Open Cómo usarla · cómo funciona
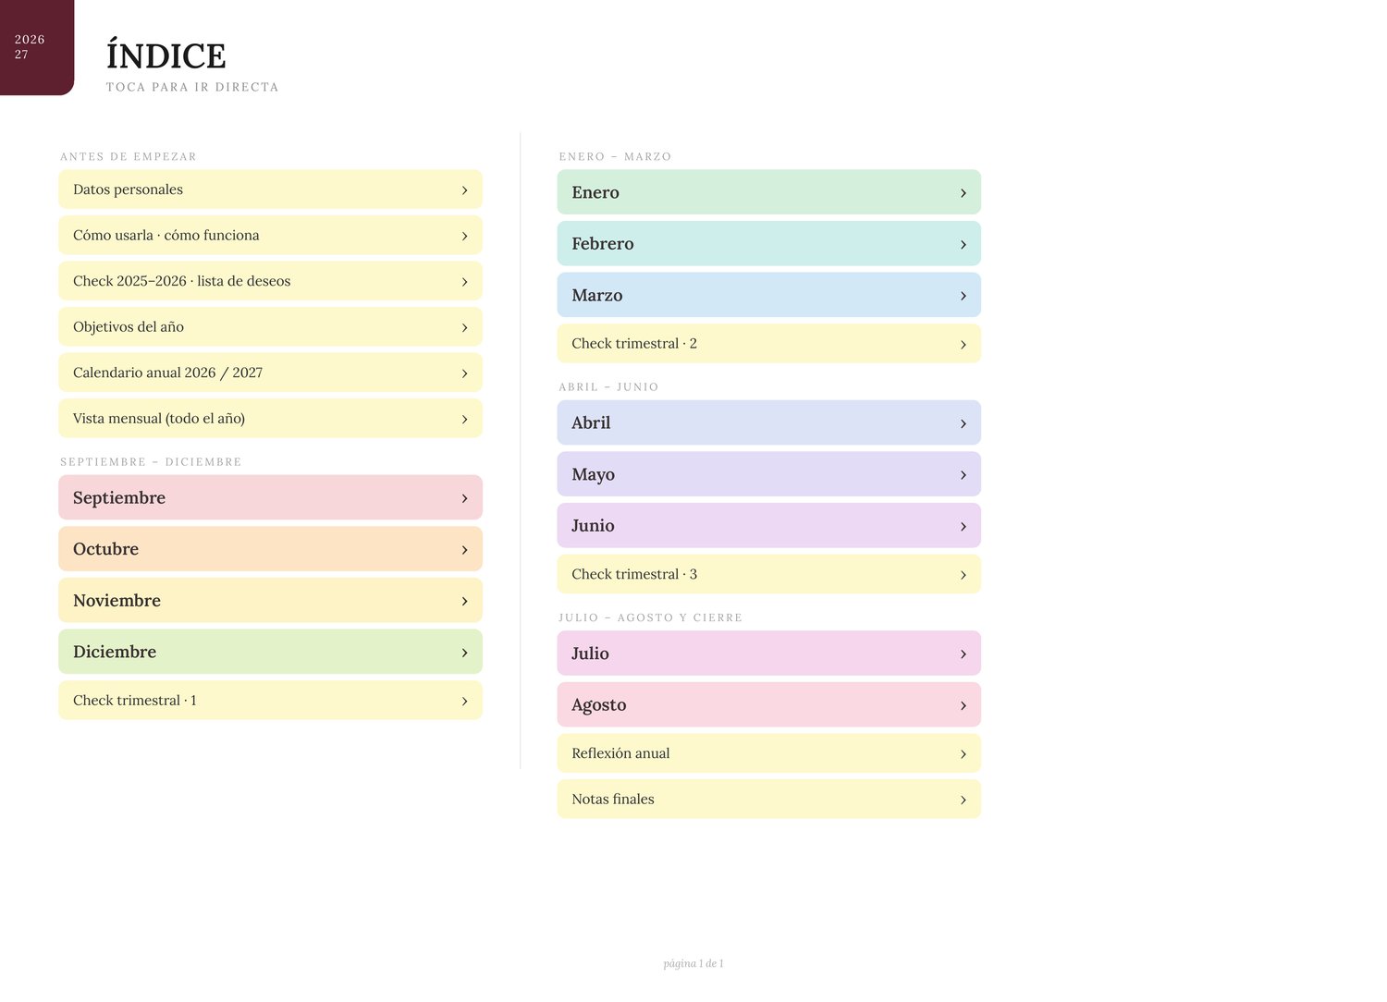This screenshot has height=1002, width=1387. click(270, 235)
